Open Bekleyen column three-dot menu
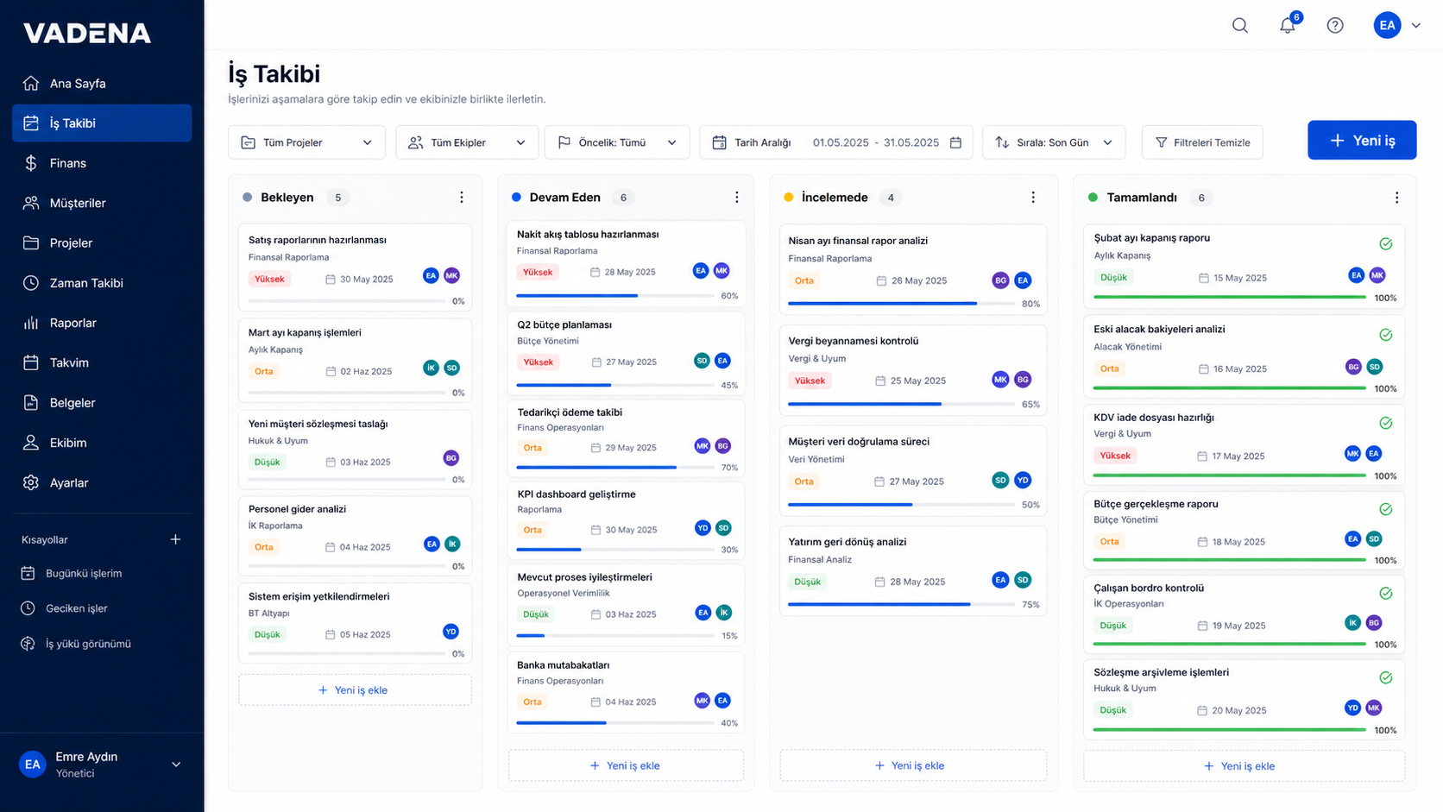Image resolution: width=1443 pixels, height=812 pixels. coord(462,198)
